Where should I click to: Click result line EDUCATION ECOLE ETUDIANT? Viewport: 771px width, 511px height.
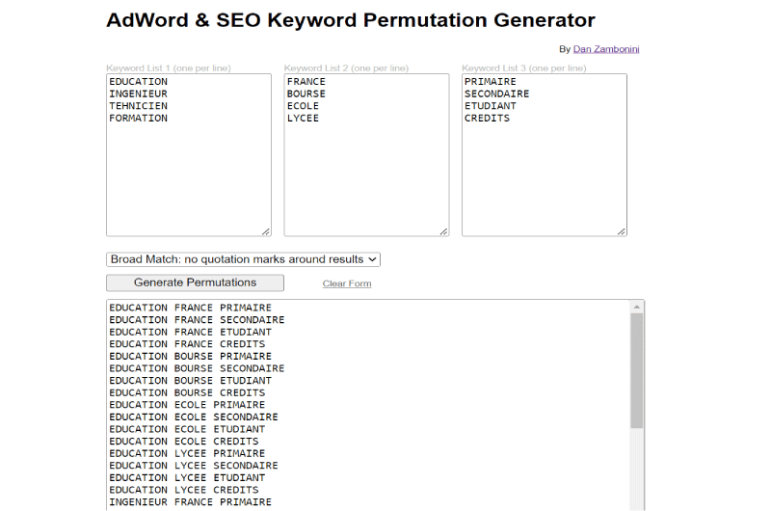[x=187, y=429]
